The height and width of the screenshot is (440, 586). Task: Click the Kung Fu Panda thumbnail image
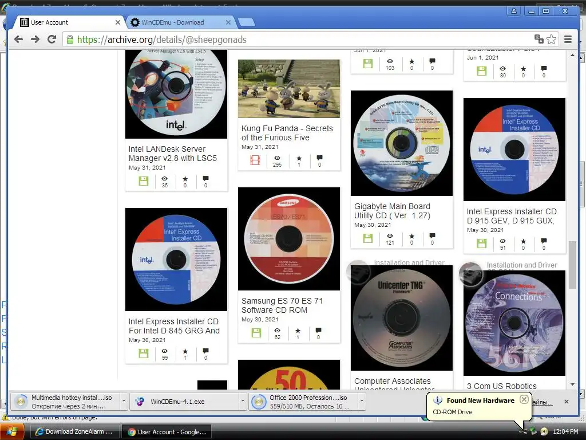(289, 89)
